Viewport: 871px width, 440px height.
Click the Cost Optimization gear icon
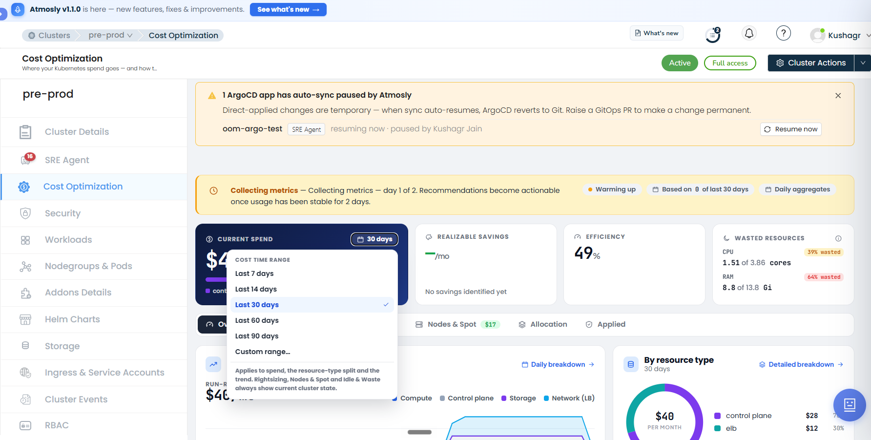(x=24, y=187)
